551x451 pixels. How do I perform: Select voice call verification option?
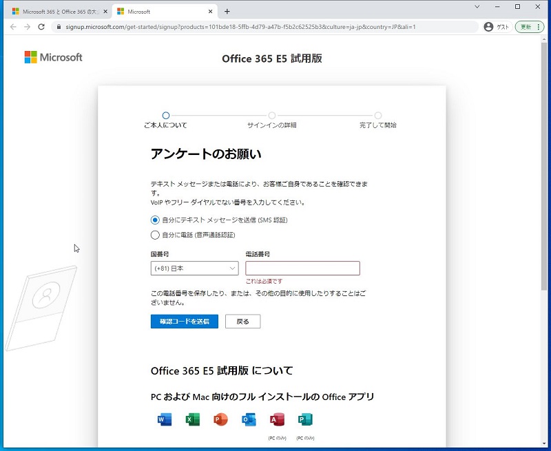[x=155, y=235]
